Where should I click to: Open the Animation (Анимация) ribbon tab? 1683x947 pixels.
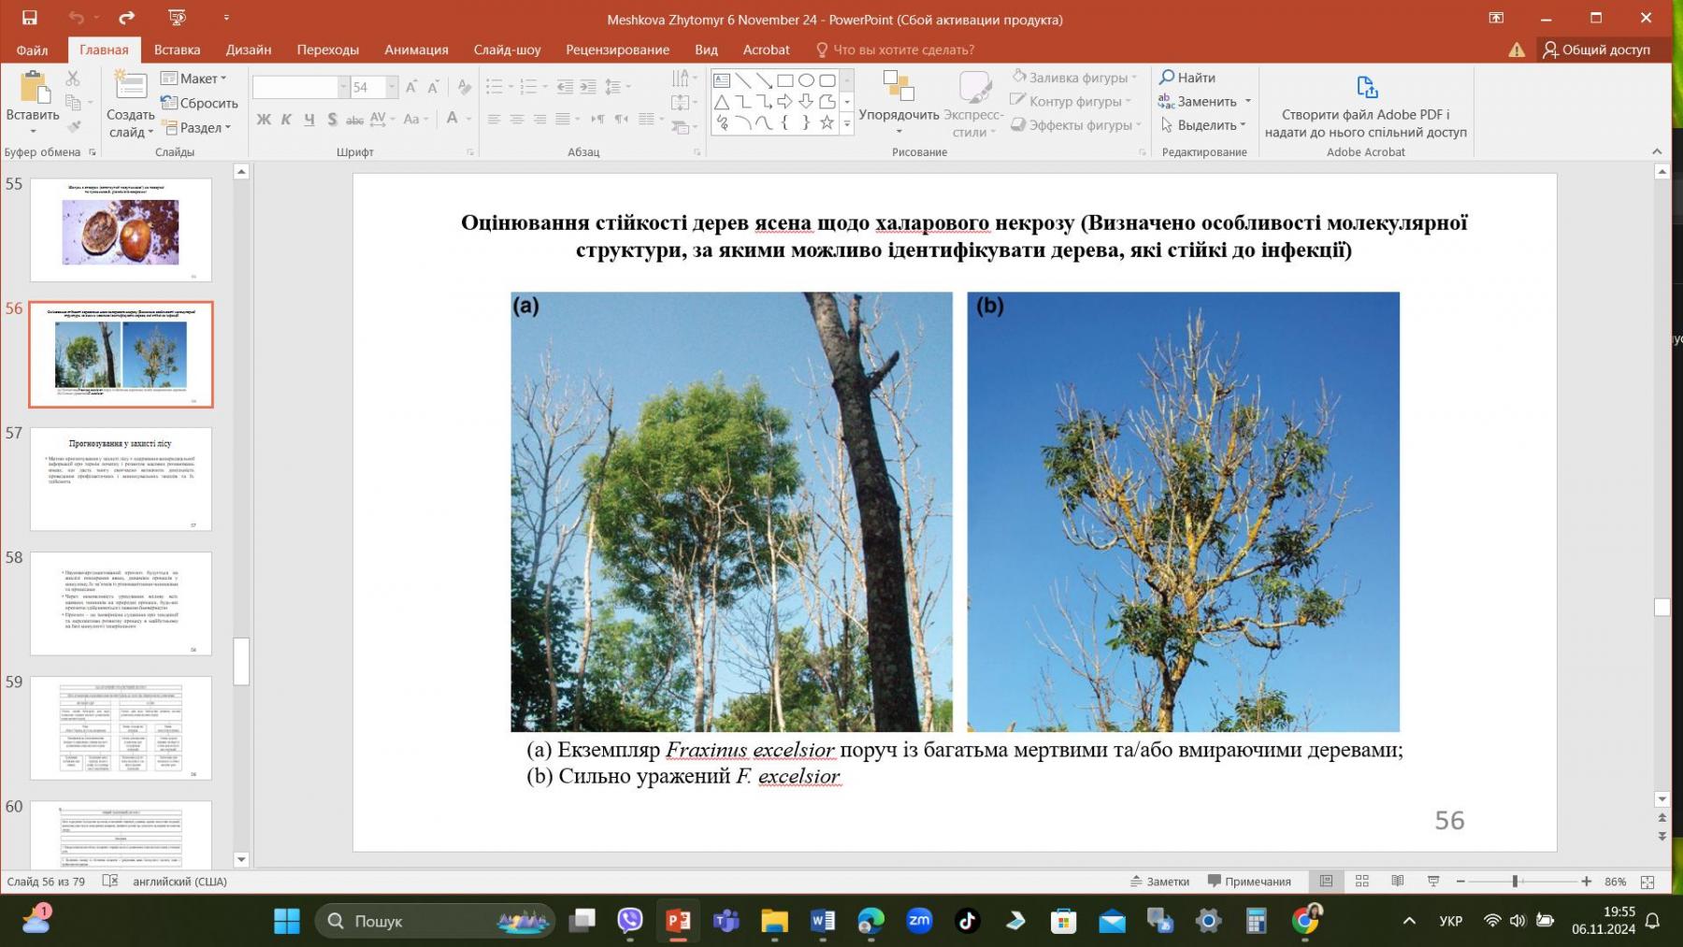416,50
